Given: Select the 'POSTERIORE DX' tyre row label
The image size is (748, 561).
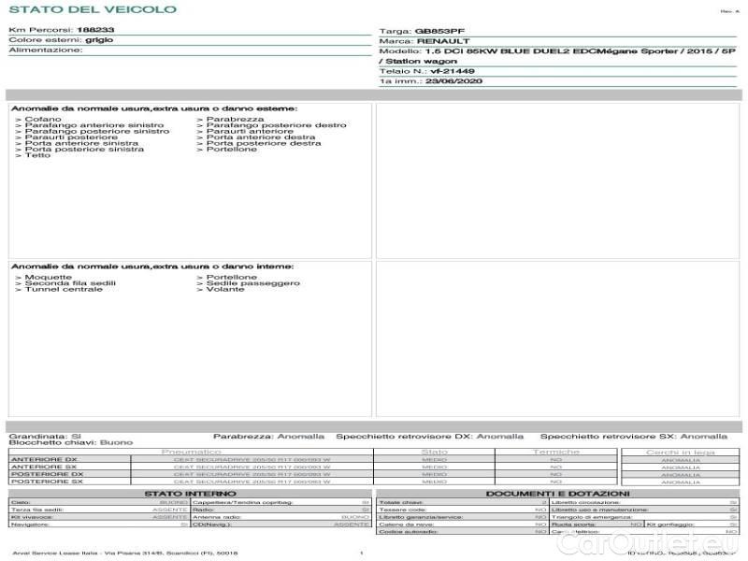Looking at the screenshot, I should point(48,474).
